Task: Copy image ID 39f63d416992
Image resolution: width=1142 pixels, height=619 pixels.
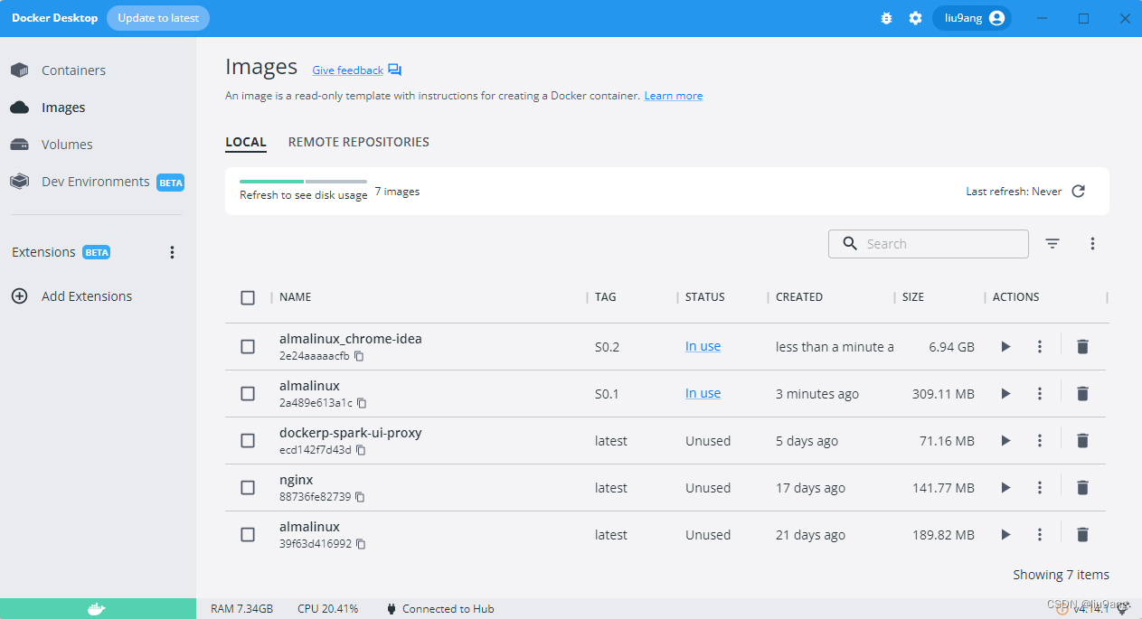Action: pyautogui.click(x=361, y=544)
